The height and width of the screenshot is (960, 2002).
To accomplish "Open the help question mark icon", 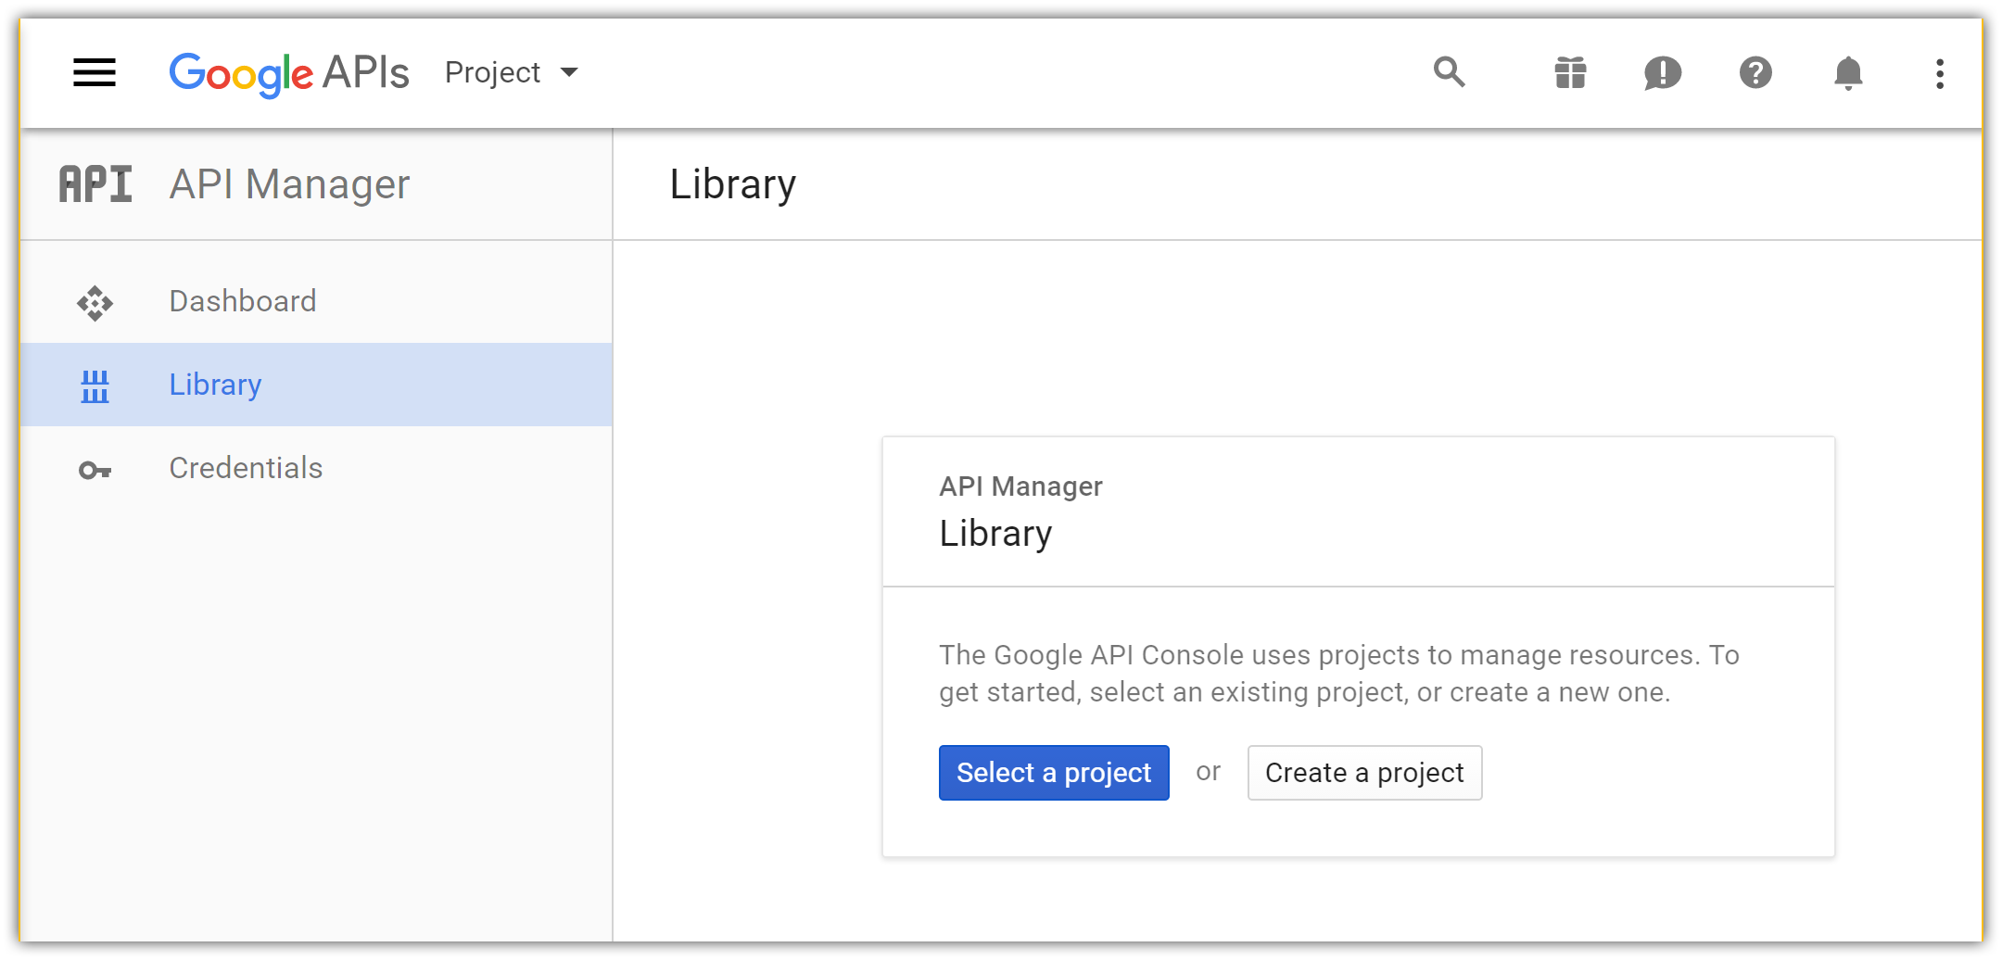I will point(1755,72).
